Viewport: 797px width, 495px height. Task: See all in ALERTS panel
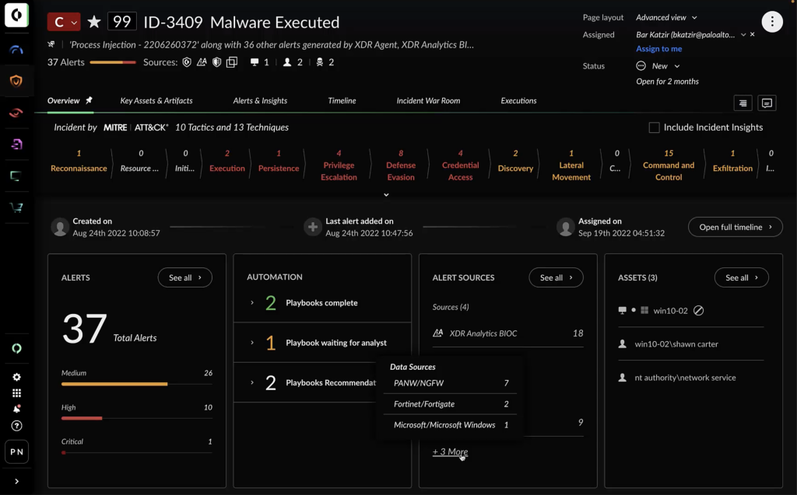185,277
